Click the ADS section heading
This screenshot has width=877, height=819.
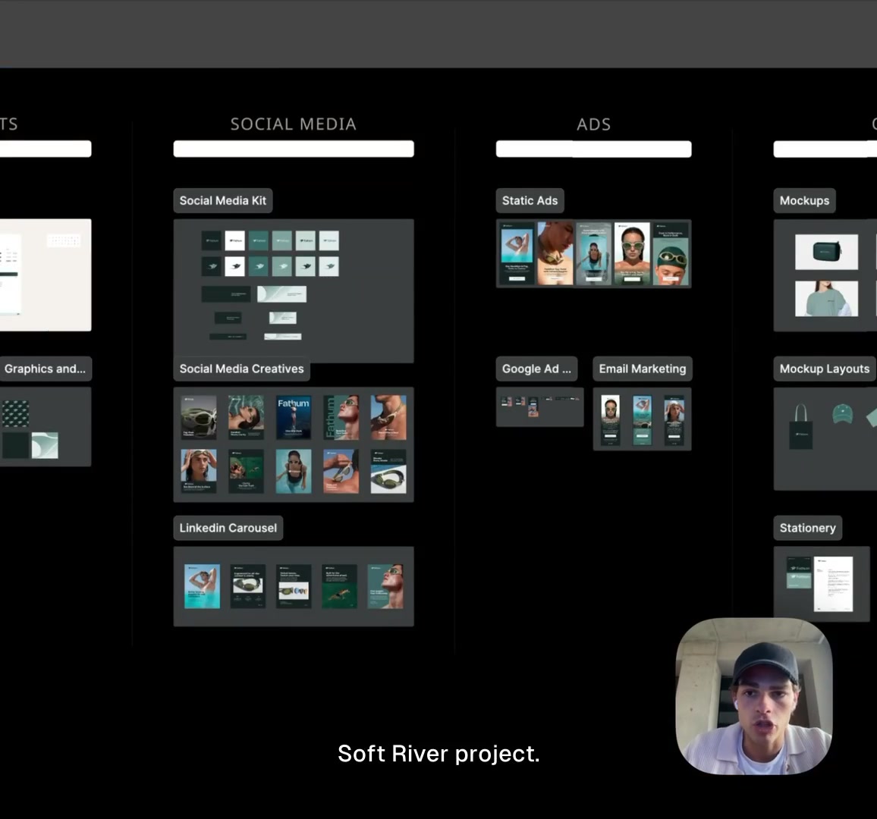tap(594, 124)
